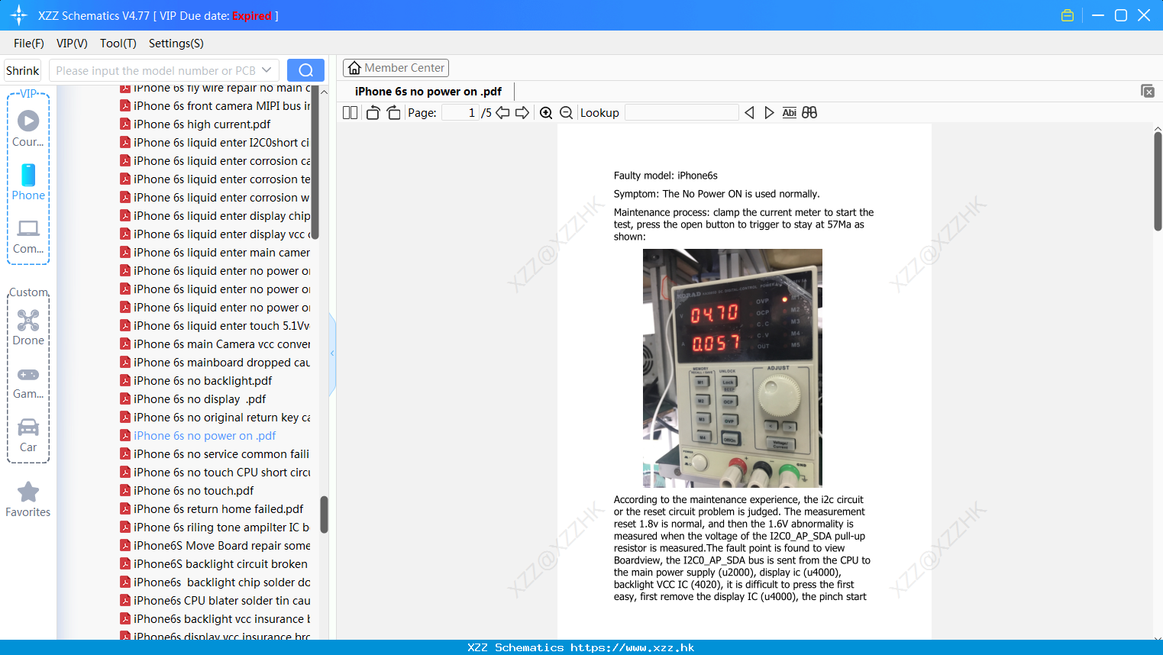
Task: Go to the previous PDF page arrow
Action: (x=502, y=113)
